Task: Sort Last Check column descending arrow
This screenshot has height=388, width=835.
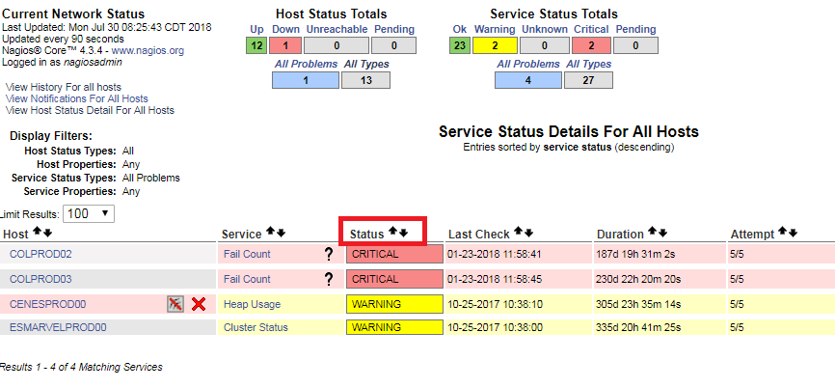Action: tap(530, 233)
